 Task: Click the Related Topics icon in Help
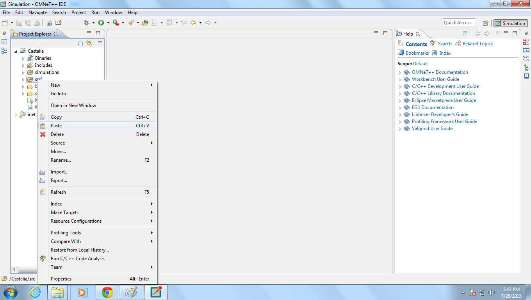coord(458,43)
